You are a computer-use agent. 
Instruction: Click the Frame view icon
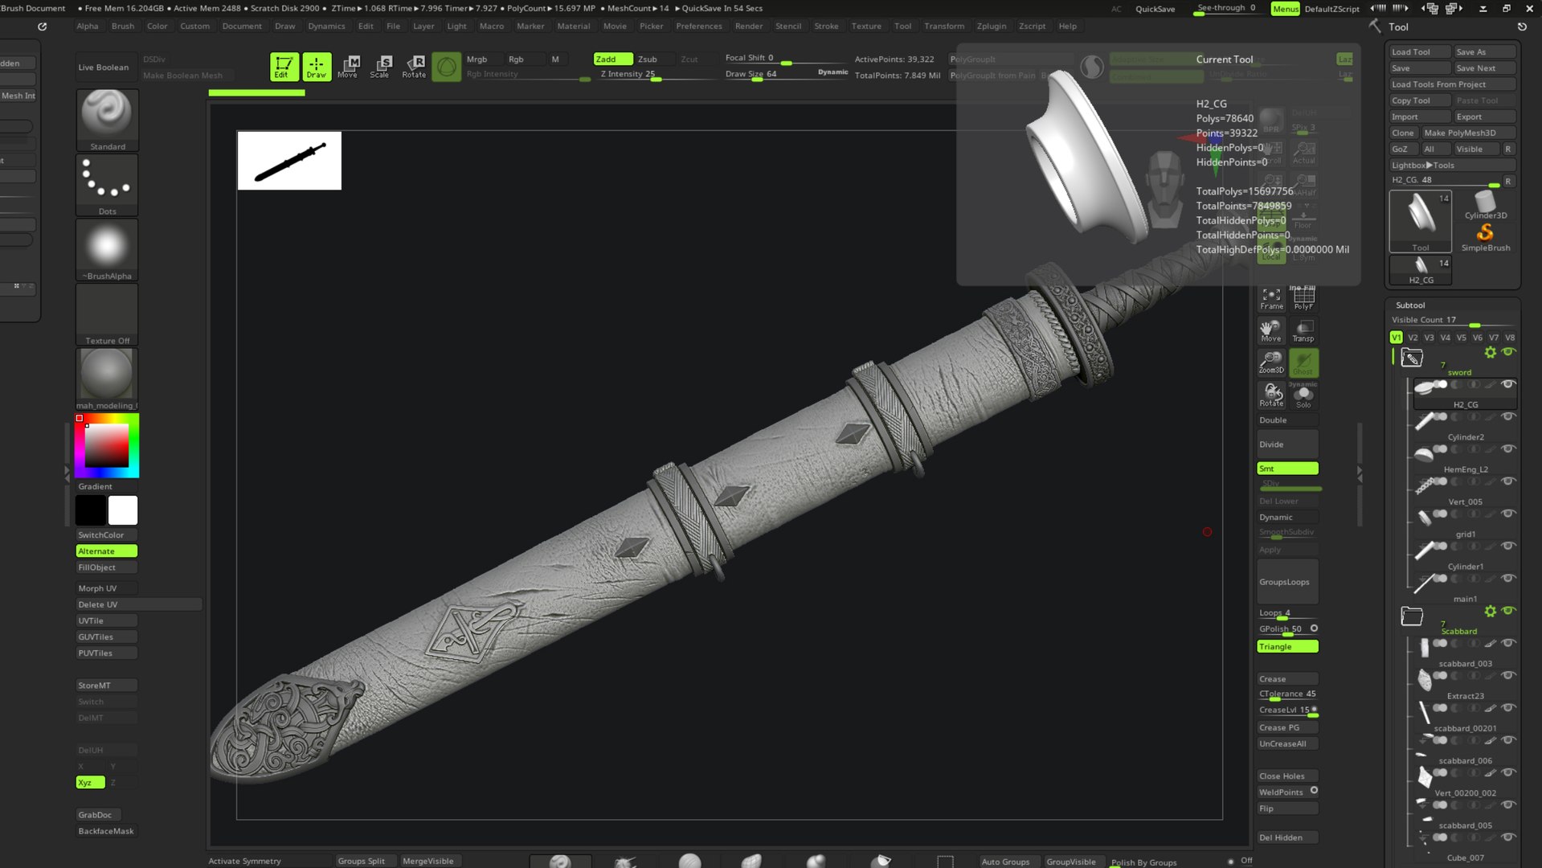1271,298
